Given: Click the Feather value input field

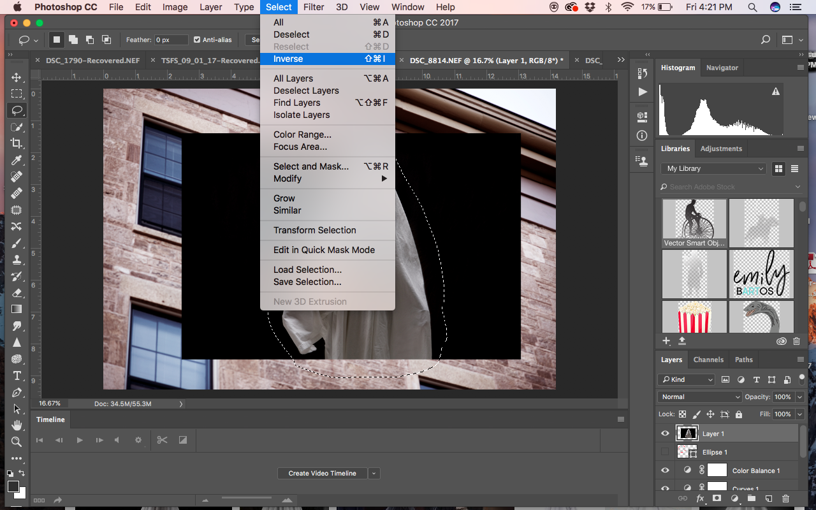Looking at the screenshot, I should click(171, 40).
